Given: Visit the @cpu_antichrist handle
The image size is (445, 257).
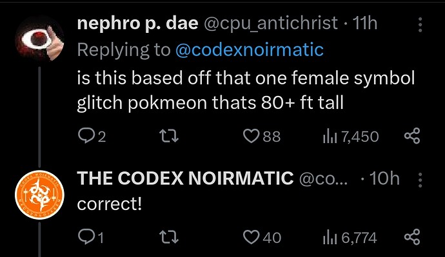Looking at the screenshot, I should (271, 24).
